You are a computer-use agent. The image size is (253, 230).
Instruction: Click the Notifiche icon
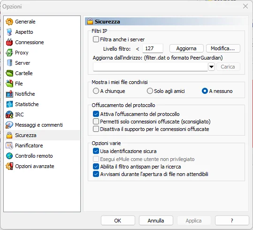tap(9, 94)
